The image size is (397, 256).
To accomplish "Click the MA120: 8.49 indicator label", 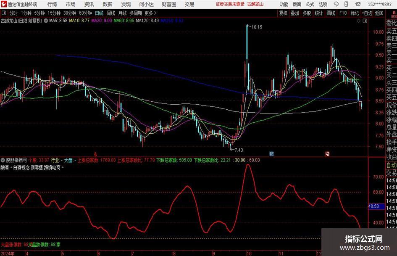I will (147, 21).
